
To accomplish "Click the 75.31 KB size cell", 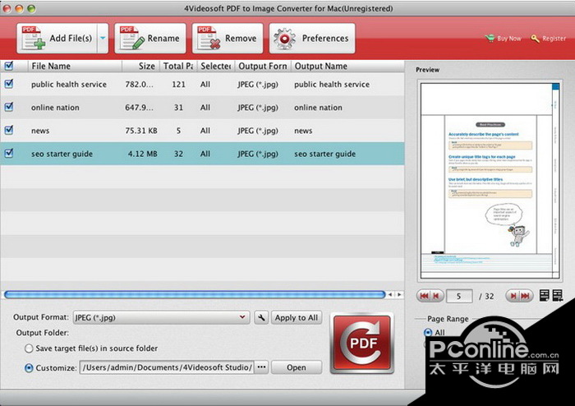I will click(x=141, y=131).
